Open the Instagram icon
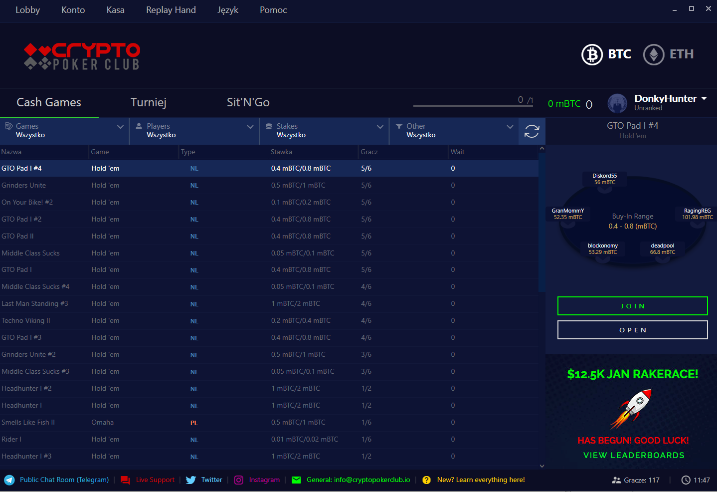Viewport: 717px width, 492px height. [x=239, y=480]
